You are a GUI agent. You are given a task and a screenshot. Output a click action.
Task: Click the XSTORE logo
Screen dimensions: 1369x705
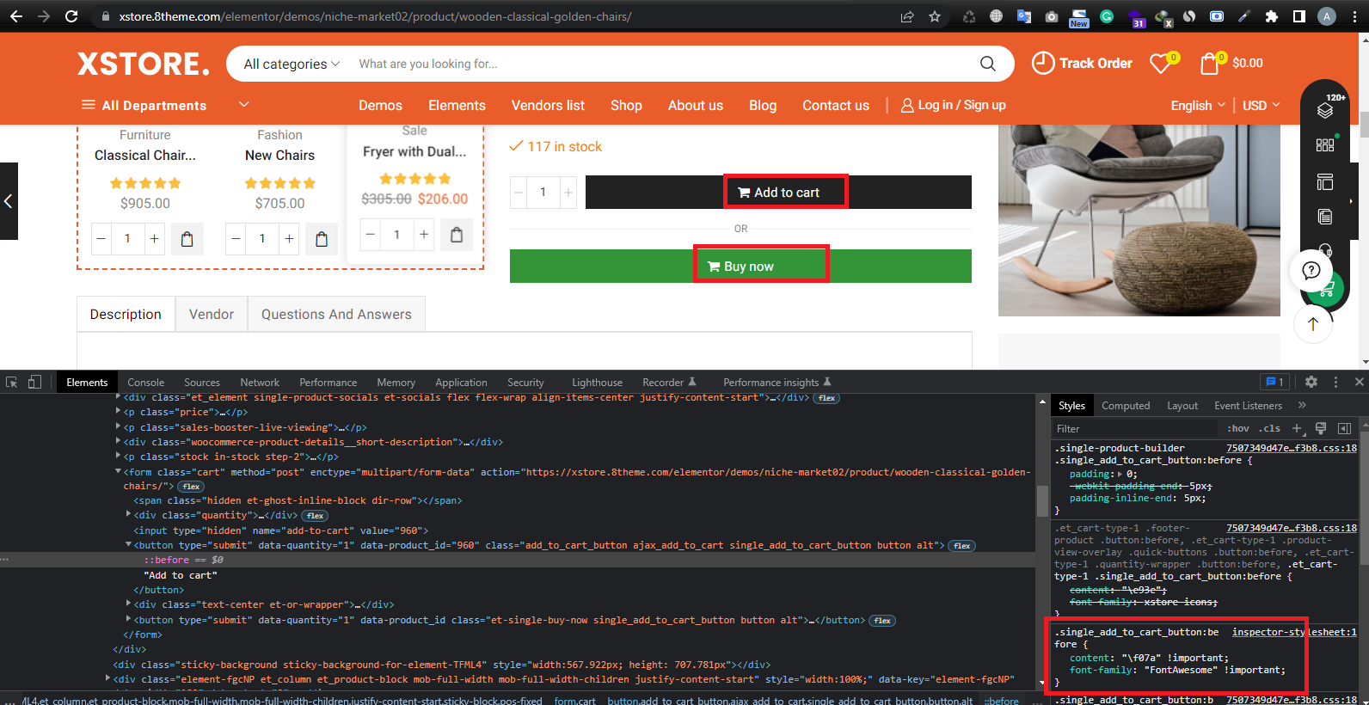(144, 64)
